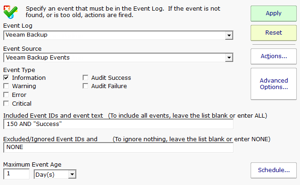
Task: Click the Schedule... button
Action: 274,170
